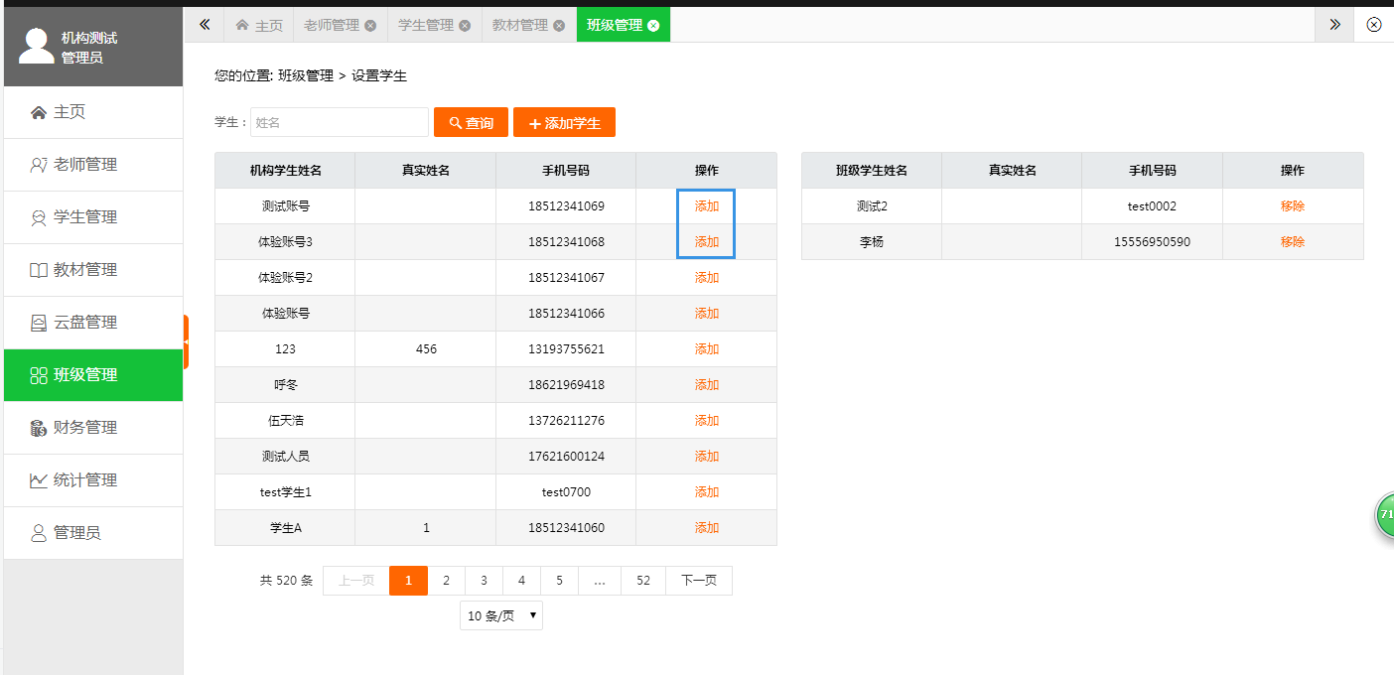The width and height of the screenshot is (1394, 675).
Task: Expand tabs with right double-chevron button
Action: click(x=1334, y=25)
